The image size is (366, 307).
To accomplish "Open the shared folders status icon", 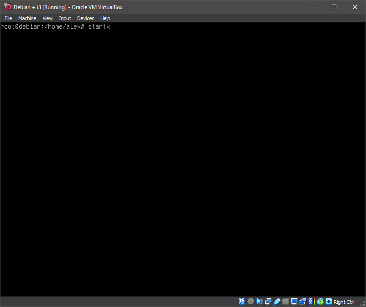I will point(285,302).
